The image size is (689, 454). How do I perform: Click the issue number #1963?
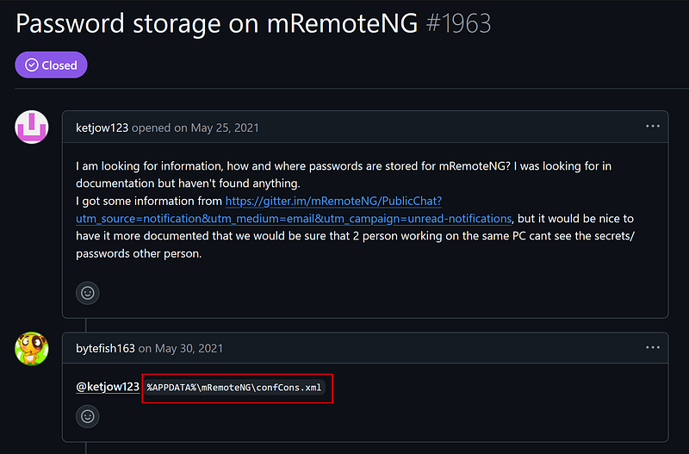pos(459,23)
